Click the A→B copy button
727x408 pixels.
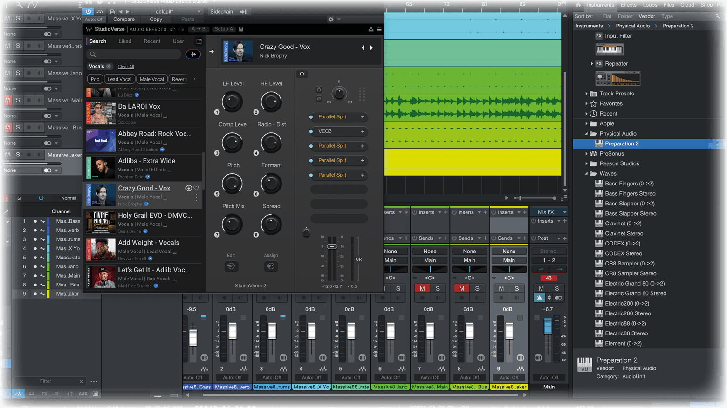199,29
